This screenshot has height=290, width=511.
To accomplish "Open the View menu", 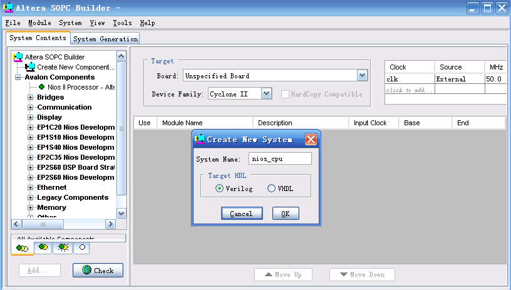I will (97, 23).
